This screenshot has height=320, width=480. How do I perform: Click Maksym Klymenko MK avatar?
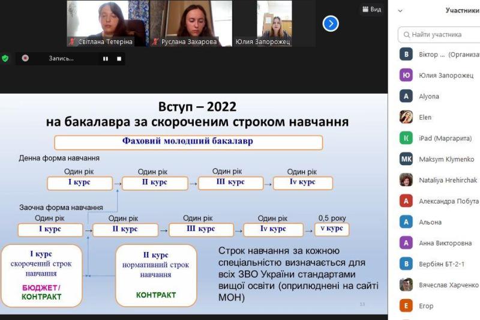[406, 159]
